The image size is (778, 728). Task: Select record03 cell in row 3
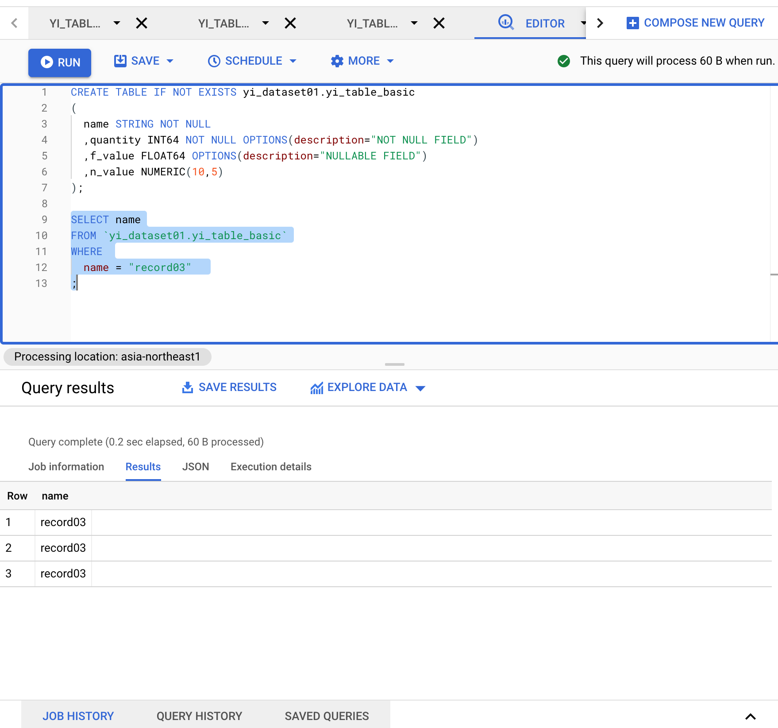(x=63, y=574)
